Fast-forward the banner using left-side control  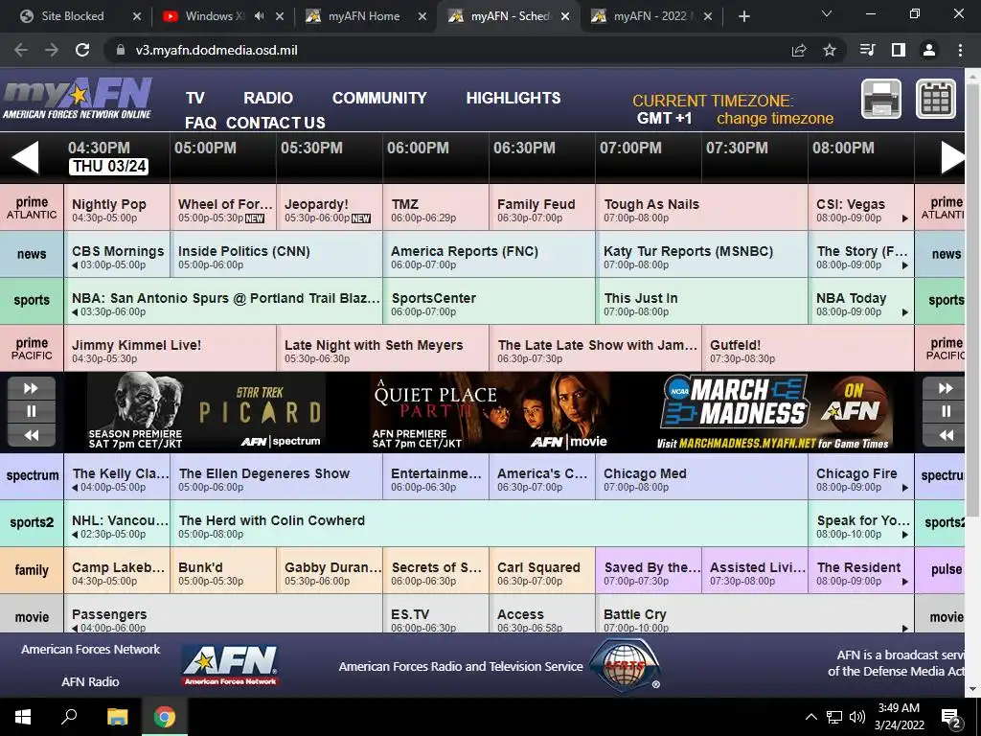[32, 388]
